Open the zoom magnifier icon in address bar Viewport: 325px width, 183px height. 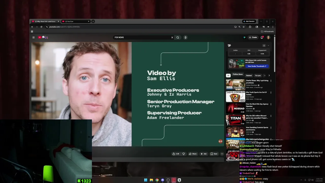[239, 27]
